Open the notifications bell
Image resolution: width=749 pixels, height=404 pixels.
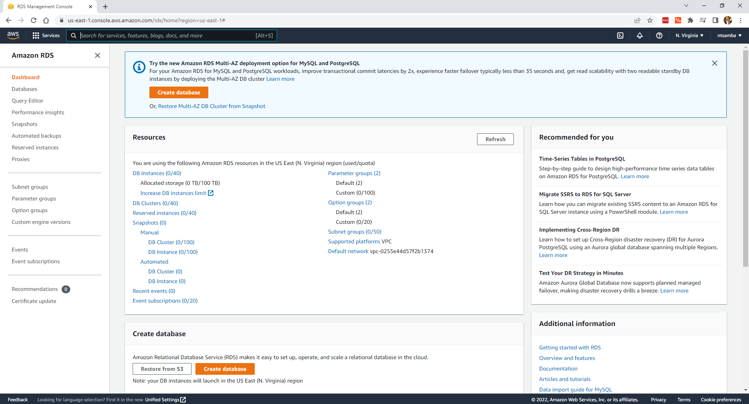tap(640, 35)
